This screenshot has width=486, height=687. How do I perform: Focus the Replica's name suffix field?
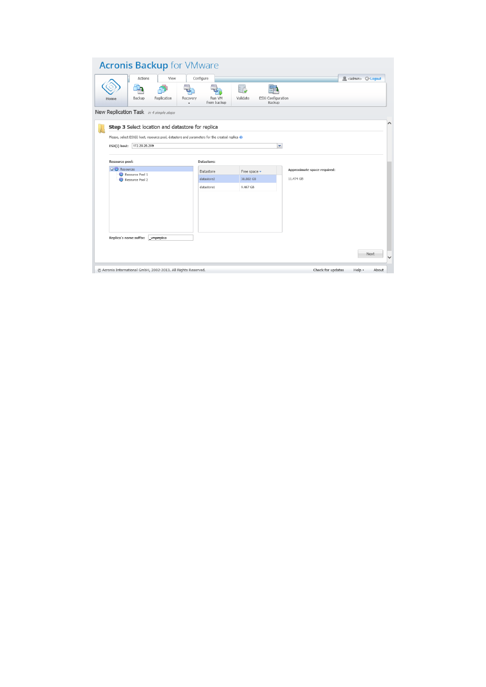tap(170, 238)
